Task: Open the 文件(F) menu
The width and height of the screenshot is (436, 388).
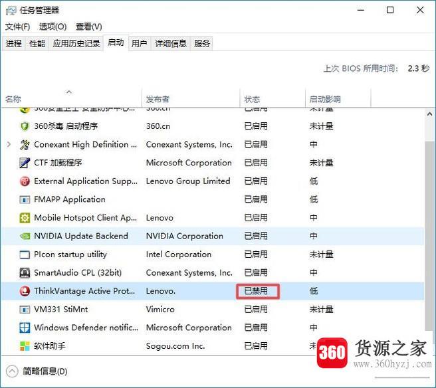Action: 17,27
